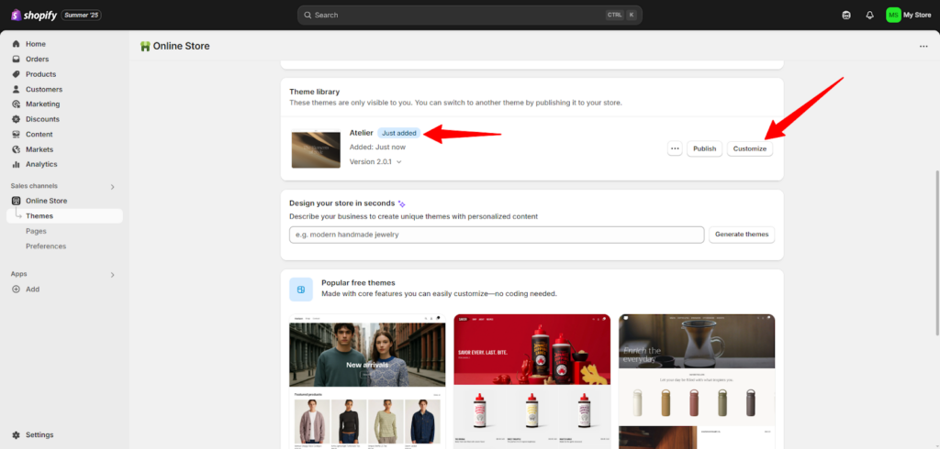
Task: Open Analytics from the sidebar
Action: click(x=41, y=164)
